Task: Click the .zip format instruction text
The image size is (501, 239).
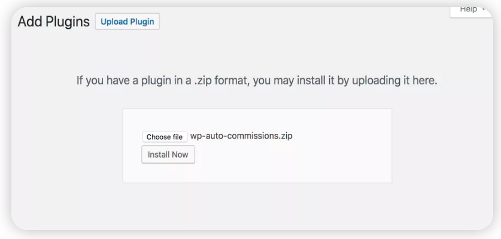Action: click(257, 81)
